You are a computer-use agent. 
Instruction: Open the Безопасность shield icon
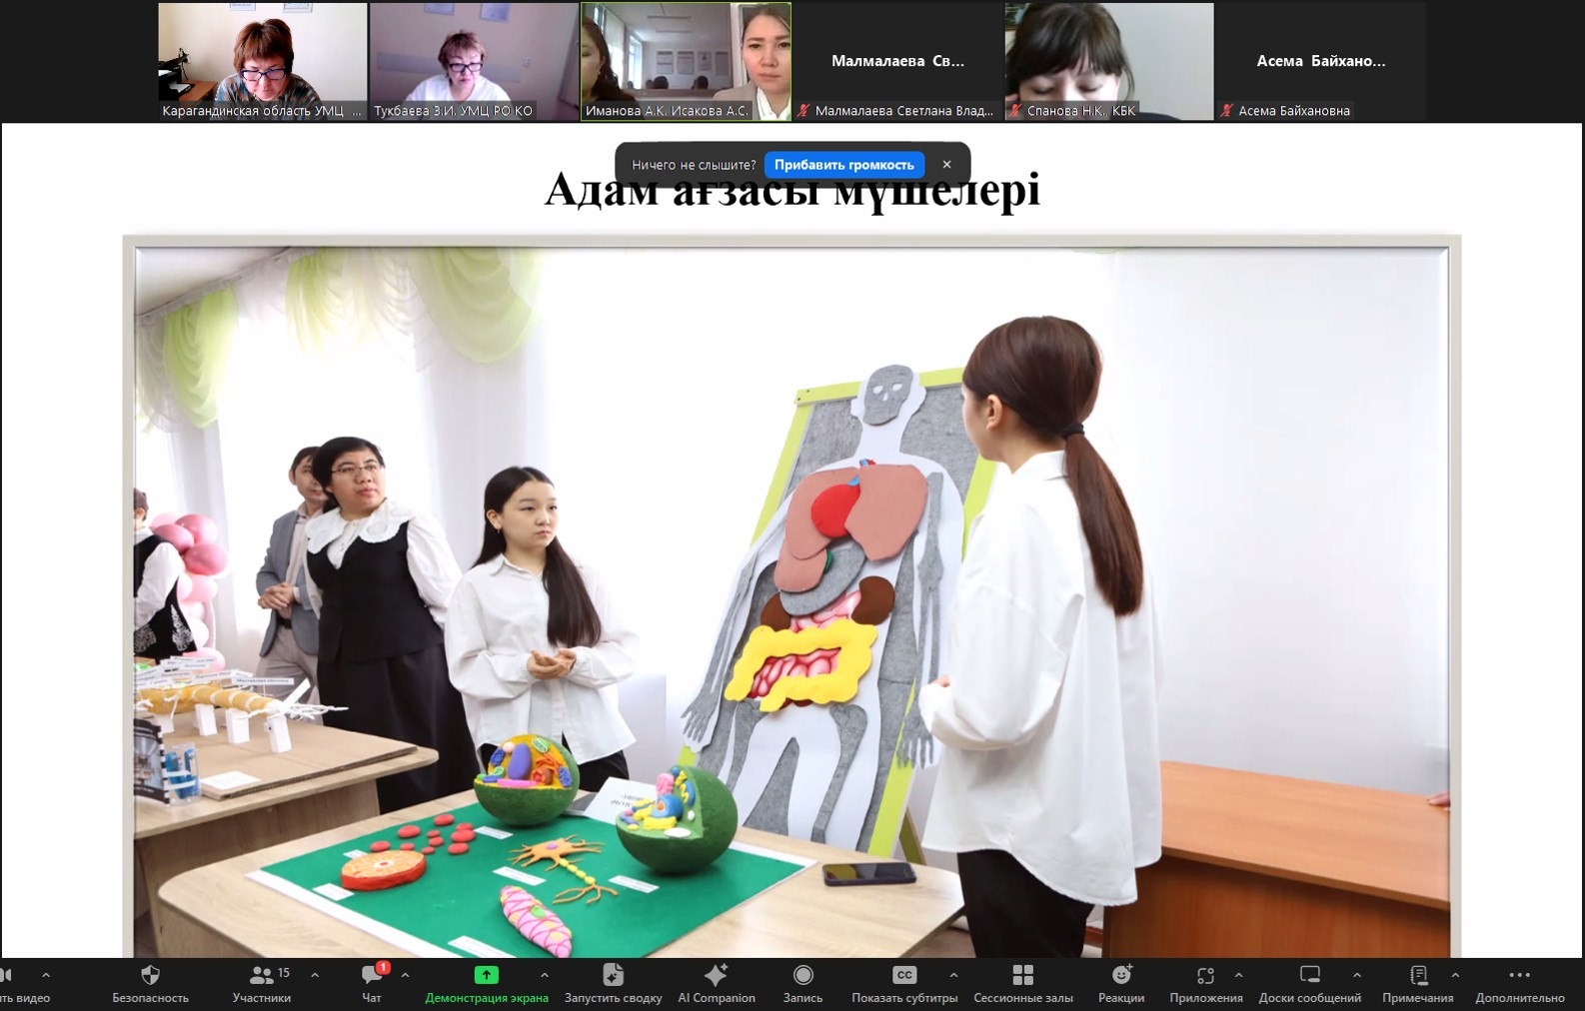[150, 976]
